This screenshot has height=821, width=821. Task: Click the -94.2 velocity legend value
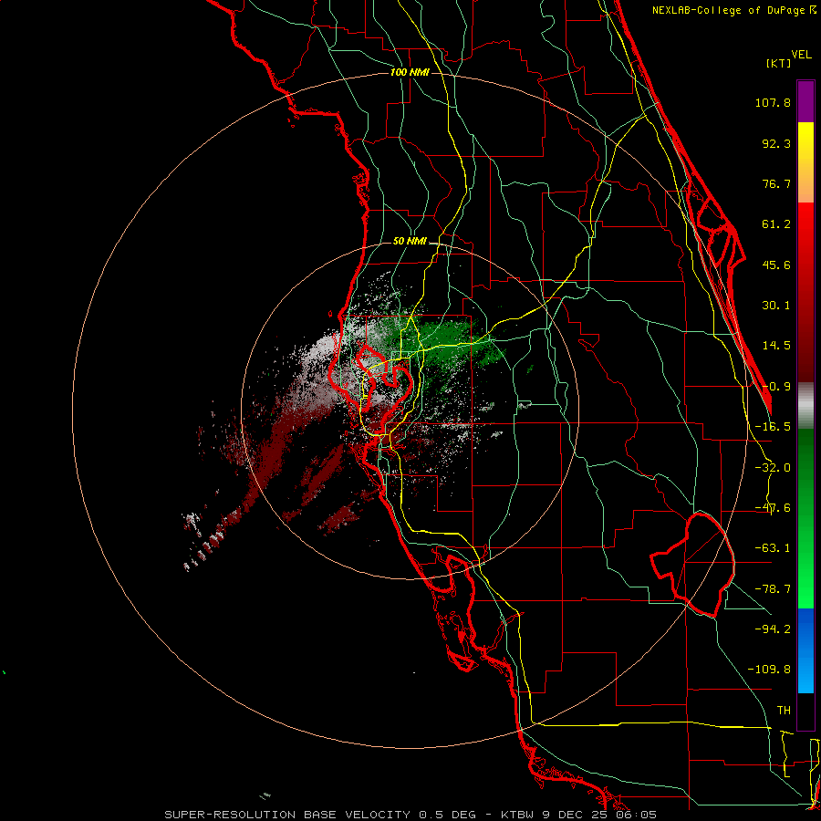[x=773, y=629]
